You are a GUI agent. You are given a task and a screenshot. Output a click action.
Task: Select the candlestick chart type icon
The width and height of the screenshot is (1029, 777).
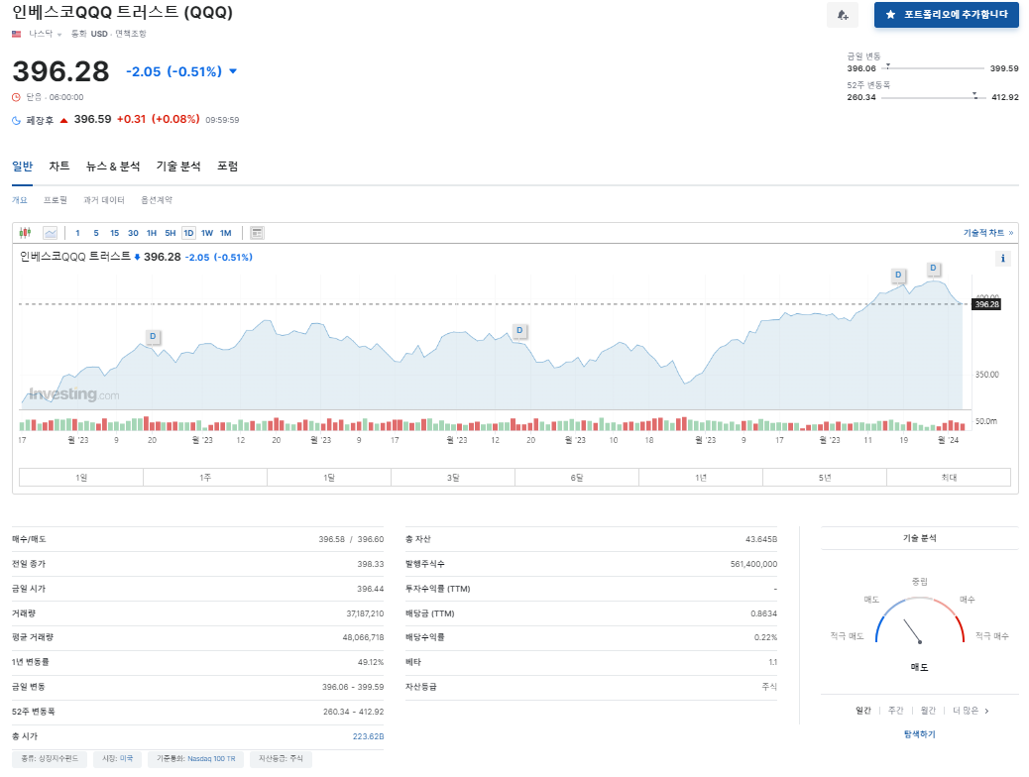25,232
